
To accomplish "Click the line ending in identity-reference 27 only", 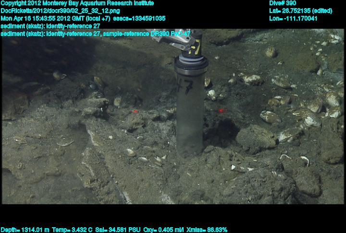I will [50, 26].
